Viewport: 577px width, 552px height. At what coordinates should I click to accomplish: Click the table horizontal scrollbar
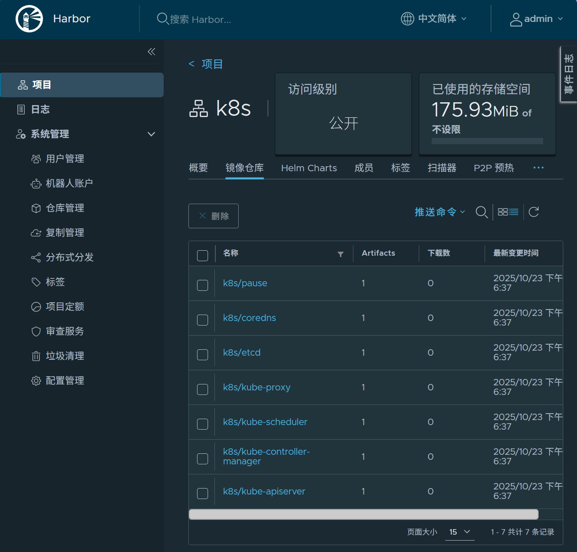click(x=363, y=514)
